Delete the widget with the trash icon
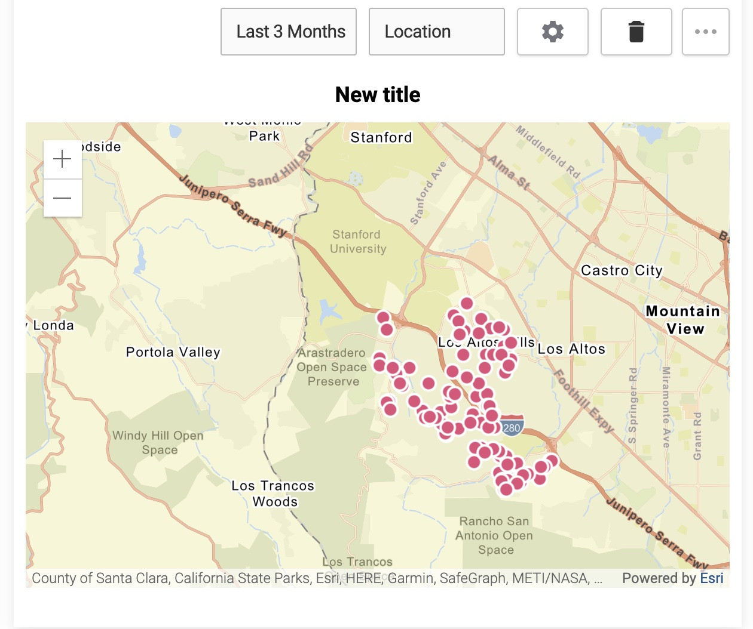This screenshot has width=753, height=629. click(636, 32)
